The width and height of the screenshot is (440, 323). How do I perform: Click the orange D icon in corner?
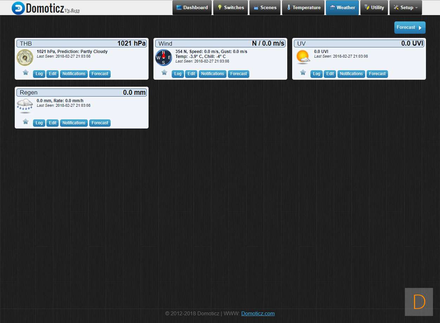point(419,302)
